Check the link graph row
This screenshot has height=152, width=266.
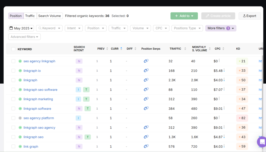(x=13, y=146)
